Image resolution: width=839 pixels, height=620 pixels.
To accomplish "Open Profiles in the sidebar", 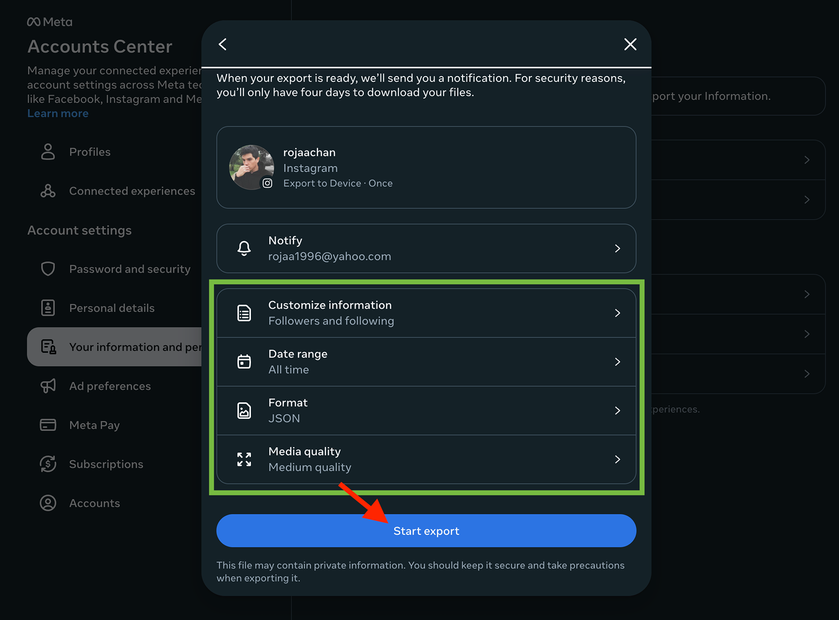I will pos(89,152).
